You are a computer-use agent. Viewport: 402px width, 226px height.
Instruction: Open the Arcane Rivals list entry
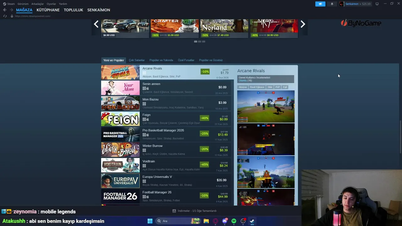[x=168, y=73]
